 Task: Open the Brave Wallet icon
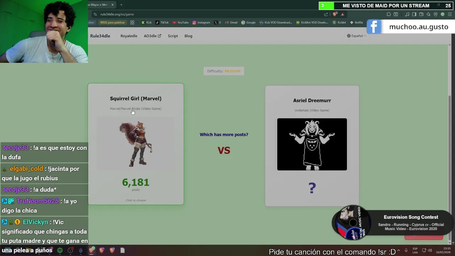[421, 14]
